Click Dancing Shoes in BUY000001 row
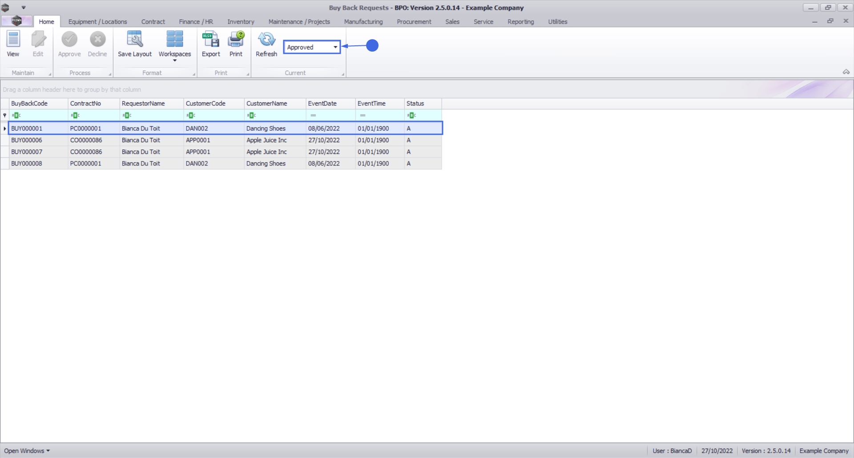The height and width of the screenshot is (458, 854). 266,128
